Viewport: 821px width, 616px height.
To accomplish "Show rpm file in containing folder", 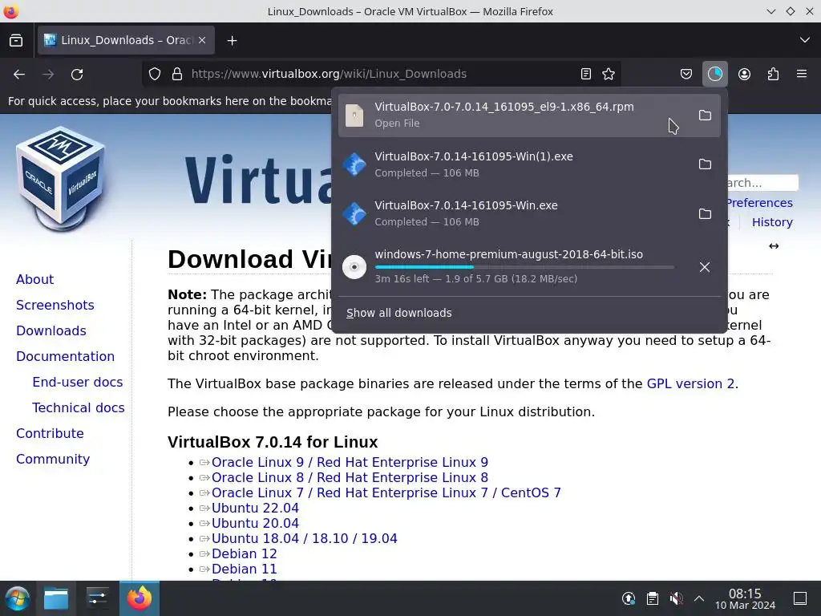I will pos(705,115).
